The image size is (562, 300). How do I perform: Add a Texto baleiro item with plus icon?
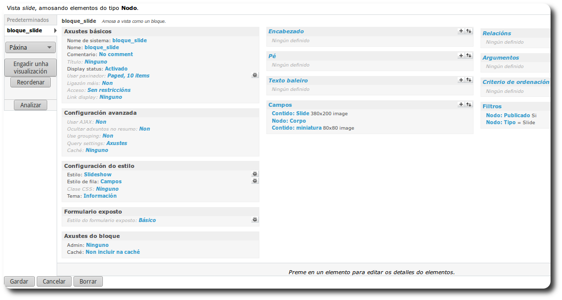point(461,80)
